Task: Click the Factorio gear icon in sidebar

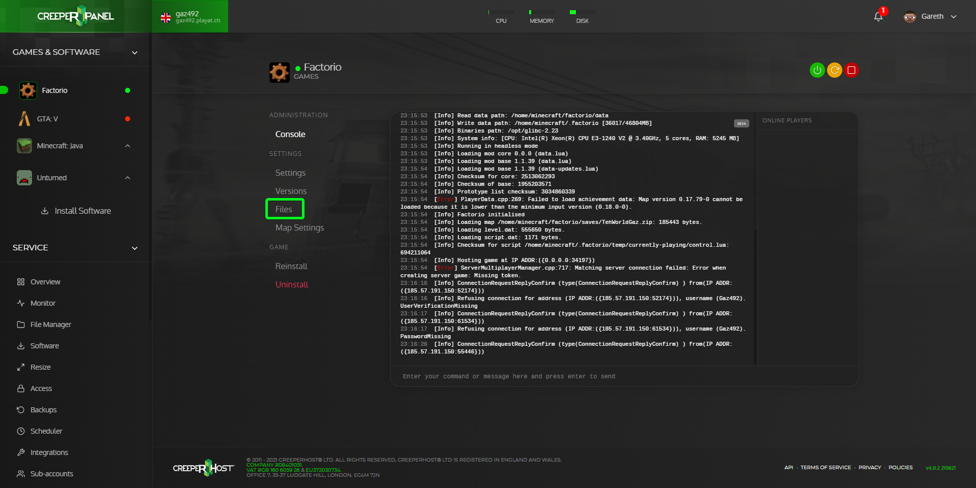Action: pos(28,90)
